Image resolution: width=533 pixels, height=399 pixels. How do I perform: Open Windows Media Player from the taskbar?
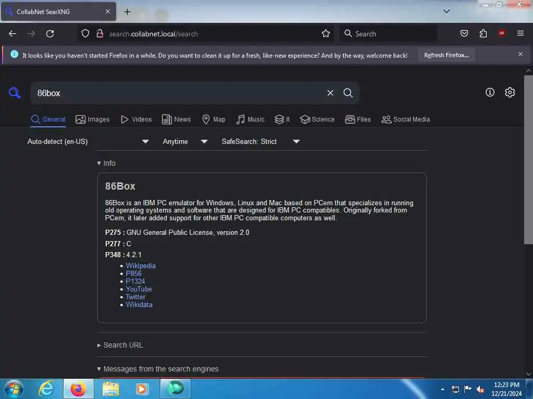pyautogui.click(x=142, y=389)
